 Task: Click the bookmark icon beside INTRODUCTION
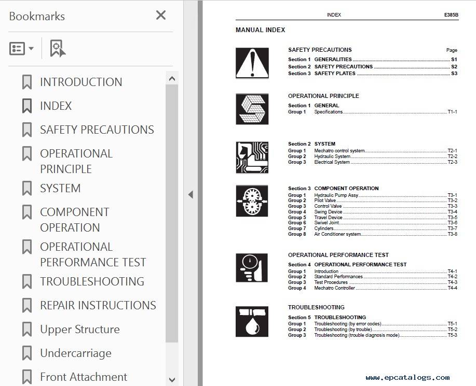pyautogui.click(x=27, y=82)
